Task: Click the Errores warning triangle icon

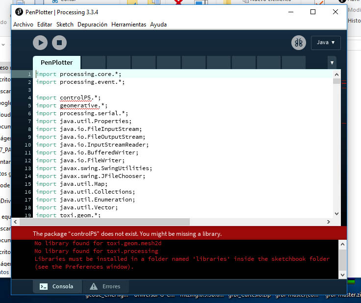Action: 94,286
